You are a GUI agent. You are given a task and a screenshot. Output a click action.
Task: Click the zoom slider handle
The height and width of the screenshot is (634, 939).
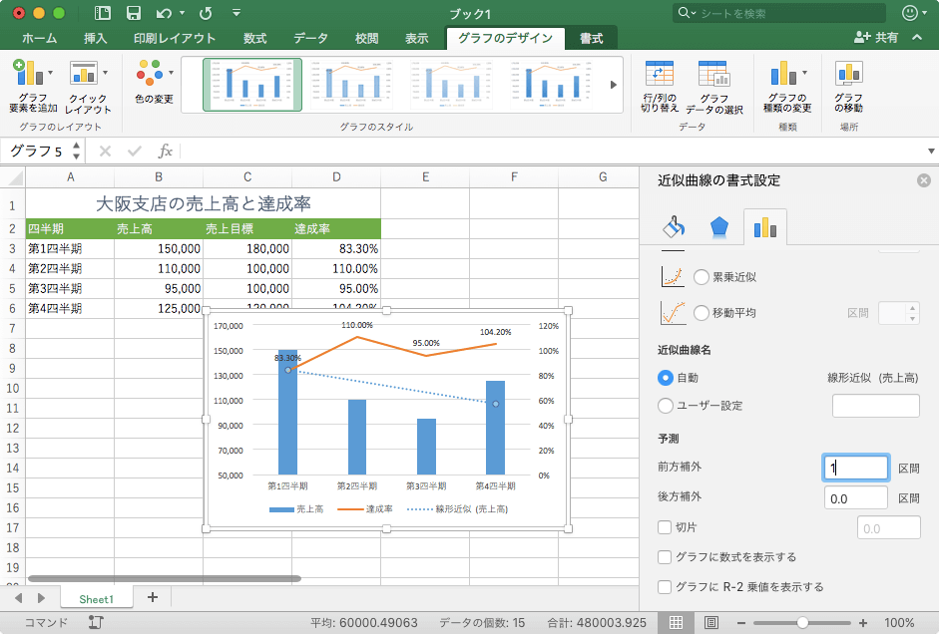(802, 623)
